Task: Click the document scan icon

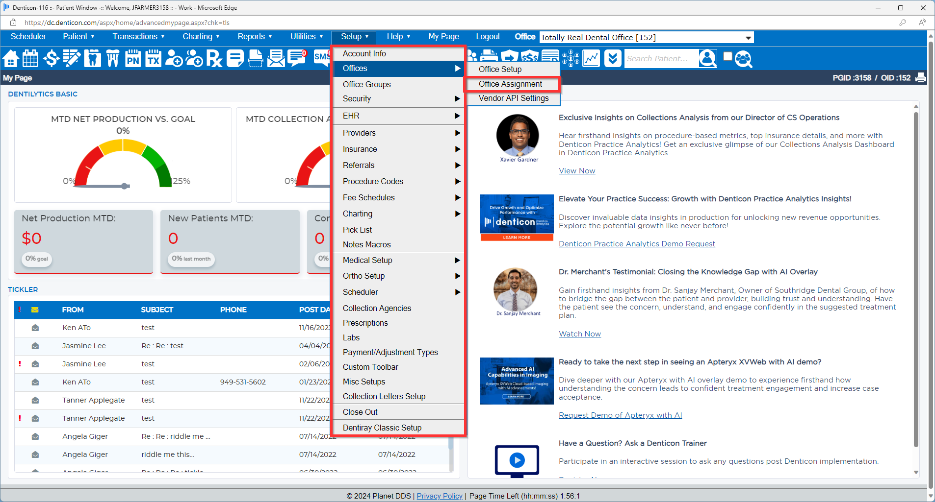Action: (x=256, y=59)
